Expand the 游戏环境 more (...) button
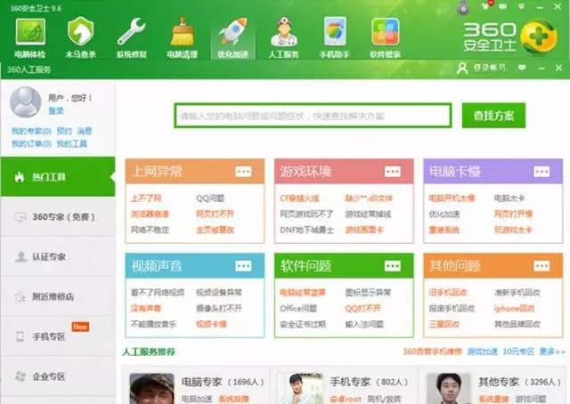This screenshot has height=404, width=570. click(392, 171)
